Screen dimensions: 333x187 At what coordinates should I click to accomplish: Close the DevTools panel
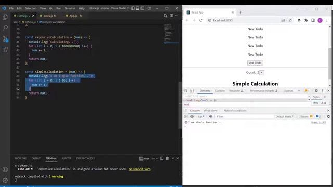328,91
